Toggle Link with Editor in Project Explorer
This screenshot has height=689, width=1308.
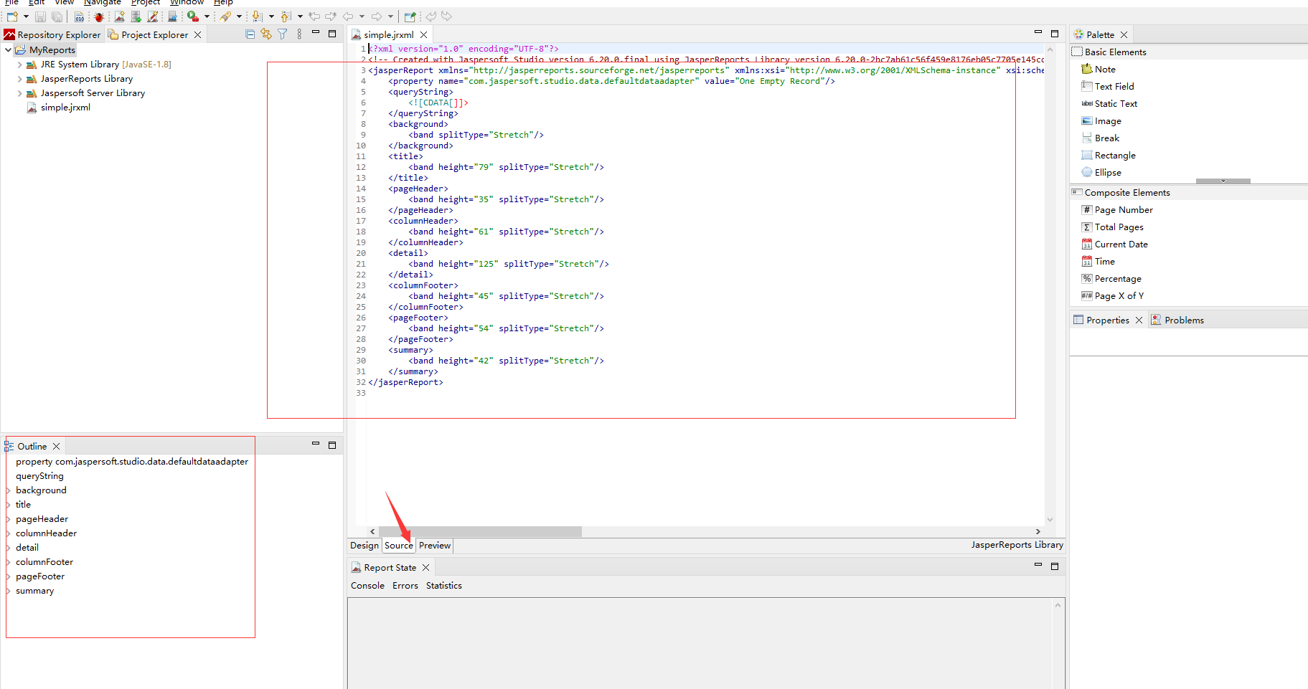coord(266,34)
